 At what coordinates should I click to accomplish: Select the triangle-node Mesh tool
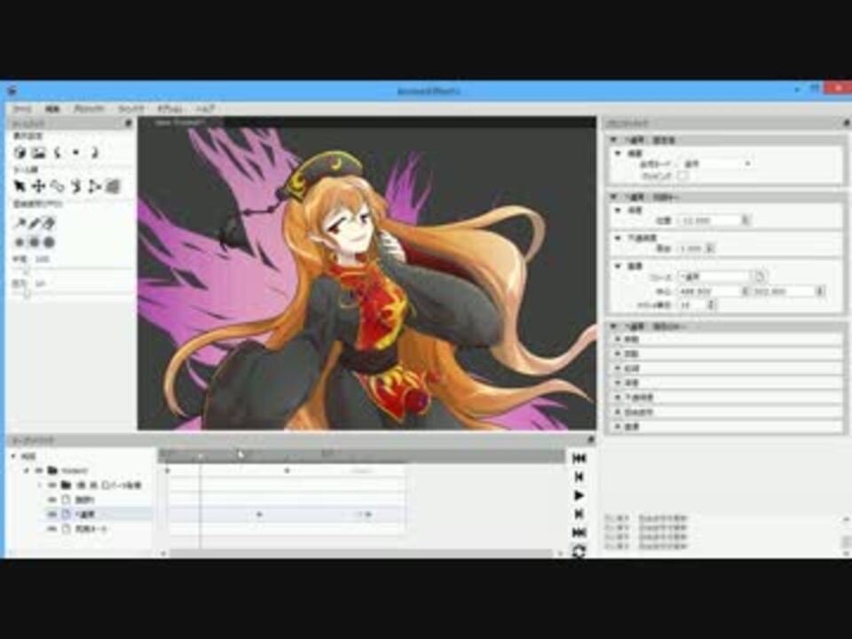pyautogui.click(x=95, y=186)
